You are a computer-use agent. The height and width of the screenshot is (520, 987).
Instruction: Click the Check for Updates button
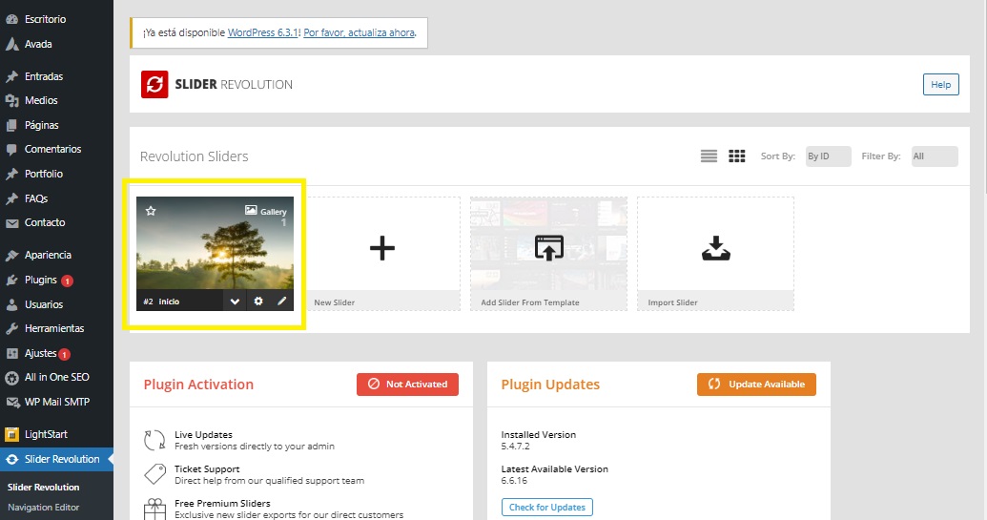(546, 508)
